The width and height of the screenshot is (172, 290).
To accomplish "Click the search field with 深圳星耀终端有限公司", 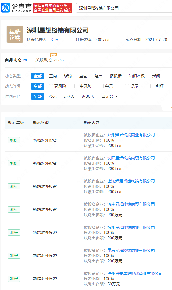I will (124, 8).
